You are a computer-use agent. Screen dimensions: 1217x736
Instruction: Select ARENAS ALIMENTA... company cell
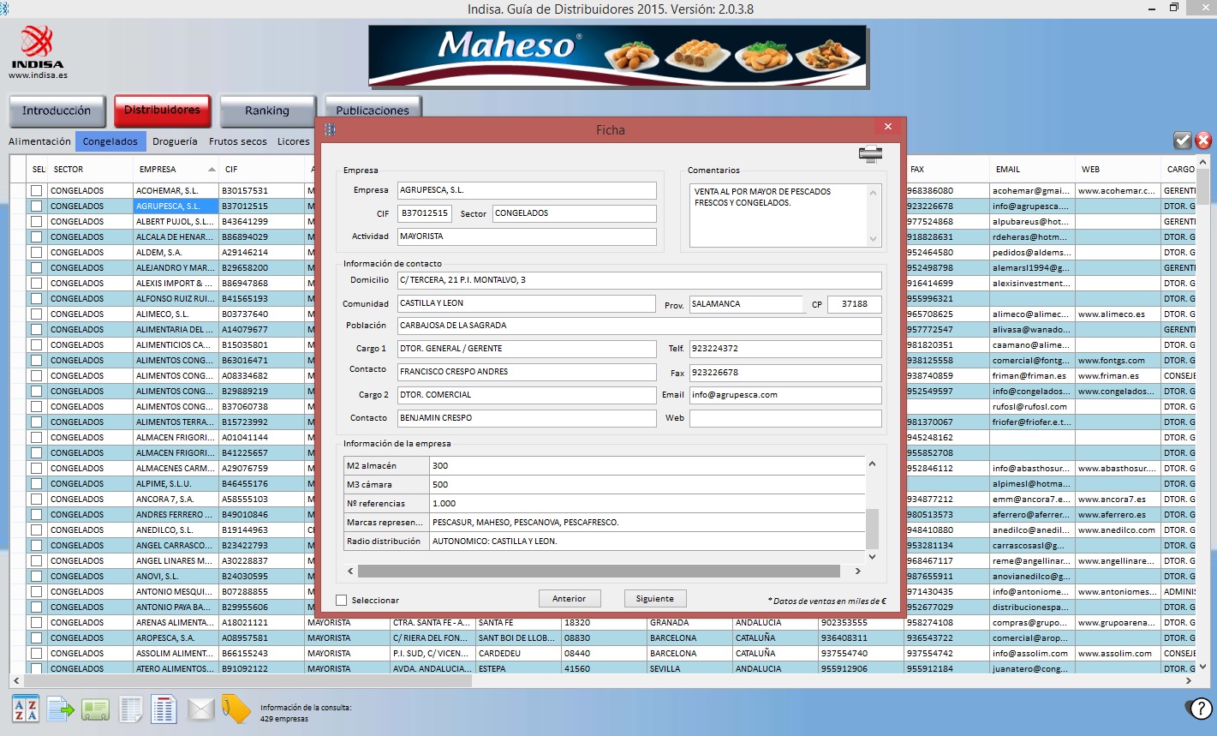(175, 622)
